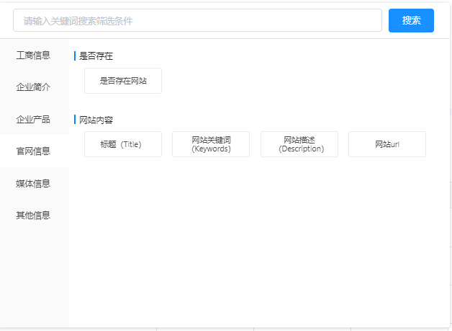Pick the 网站关键词 (Keywords) filter

[x=211, y=144]
